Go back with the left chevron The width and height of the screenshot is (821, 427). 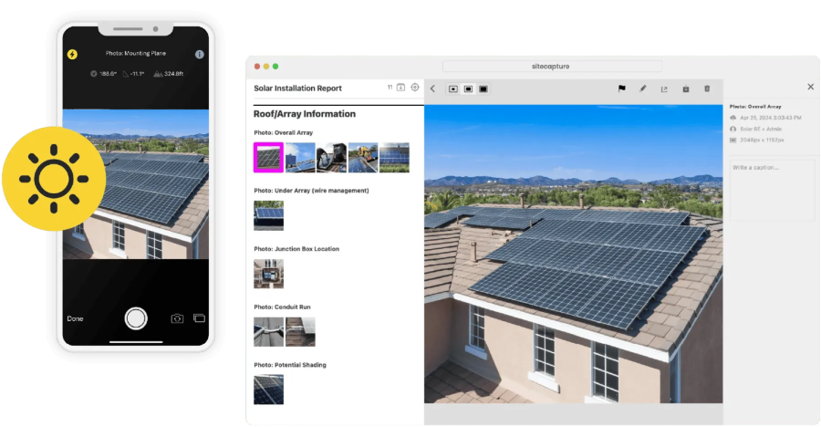(433, 89)
